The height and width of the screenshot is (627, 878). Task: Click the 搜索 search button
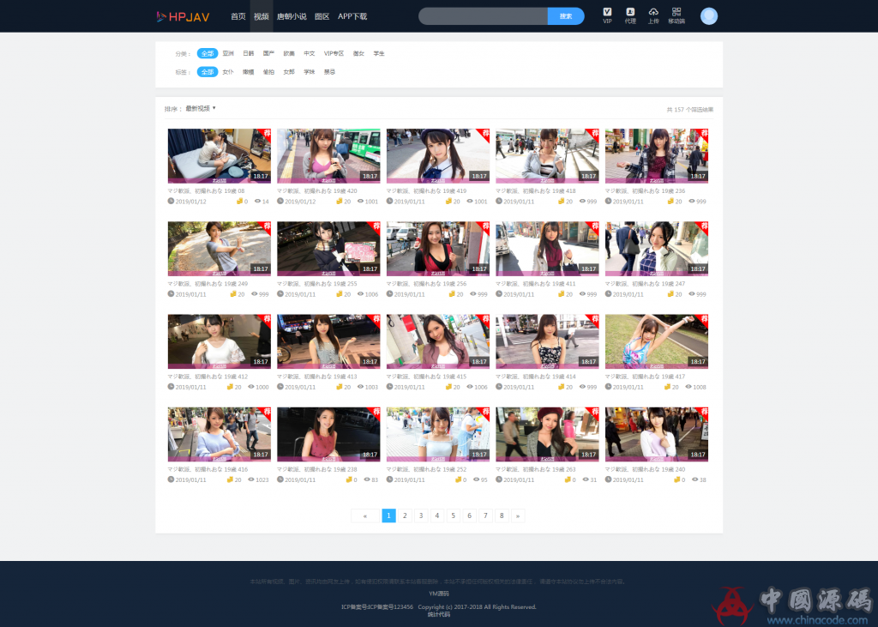(565, 15)
